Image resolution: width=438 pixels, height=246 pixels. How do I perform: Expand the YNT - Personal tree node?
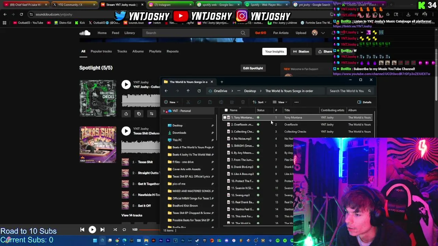[x=164, y=111]
